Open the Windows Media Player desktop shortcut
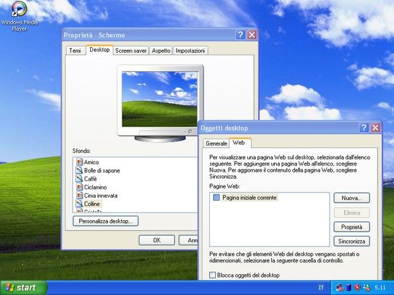Image resolution: width=394 pixels, height=295 pixels. pyautogui.click(x=19, y=16)
